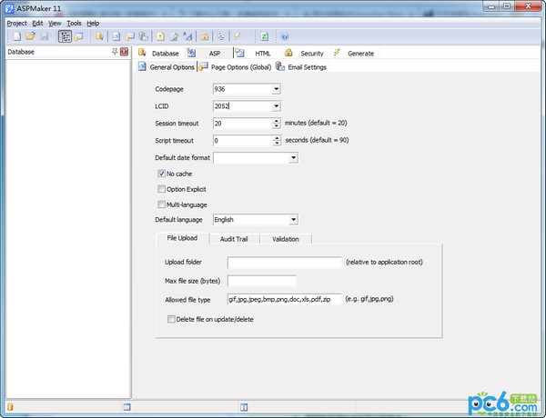Click the LCID value 2052
Screen dimensions: 546x418
(x=221, y=106)
